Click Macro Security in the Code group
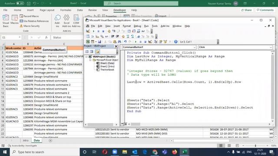Screen dimensions: 278x156 (x=30, y=26)
